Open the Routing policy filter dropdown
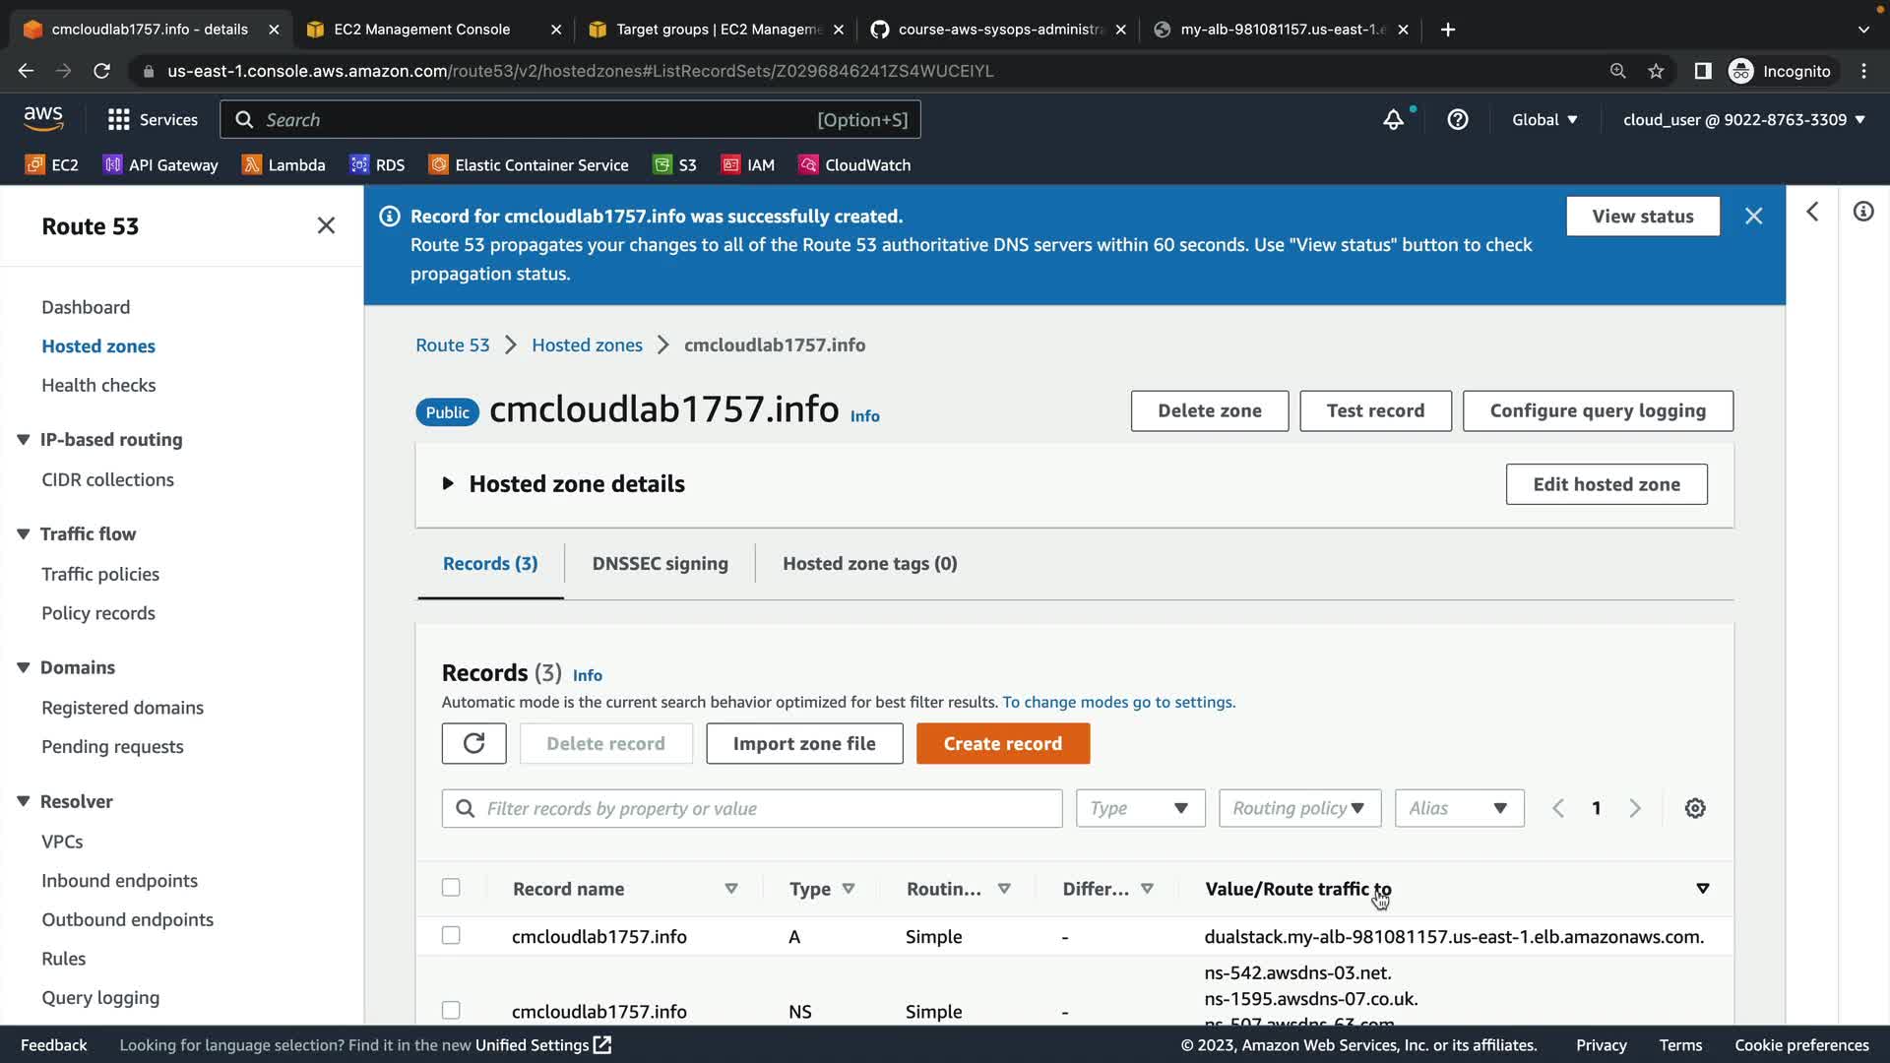 [1299, 808]
